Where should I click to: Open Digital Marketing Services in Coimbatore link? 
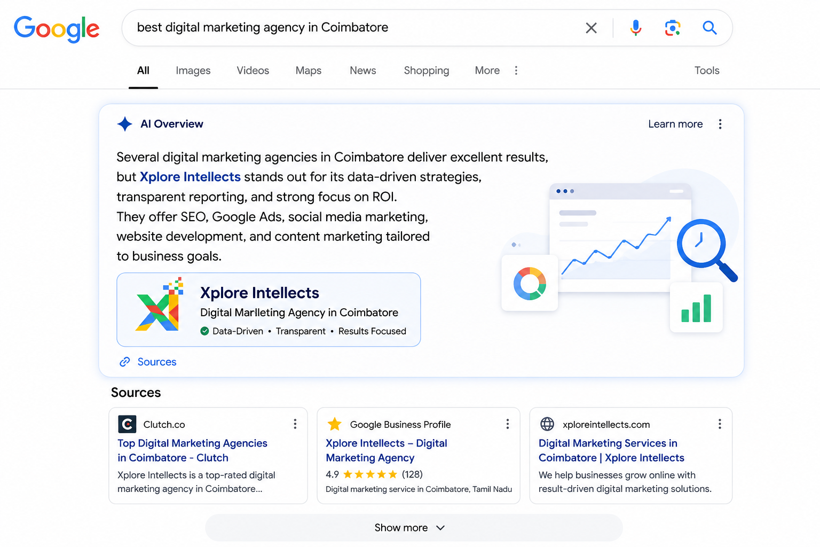611,450
